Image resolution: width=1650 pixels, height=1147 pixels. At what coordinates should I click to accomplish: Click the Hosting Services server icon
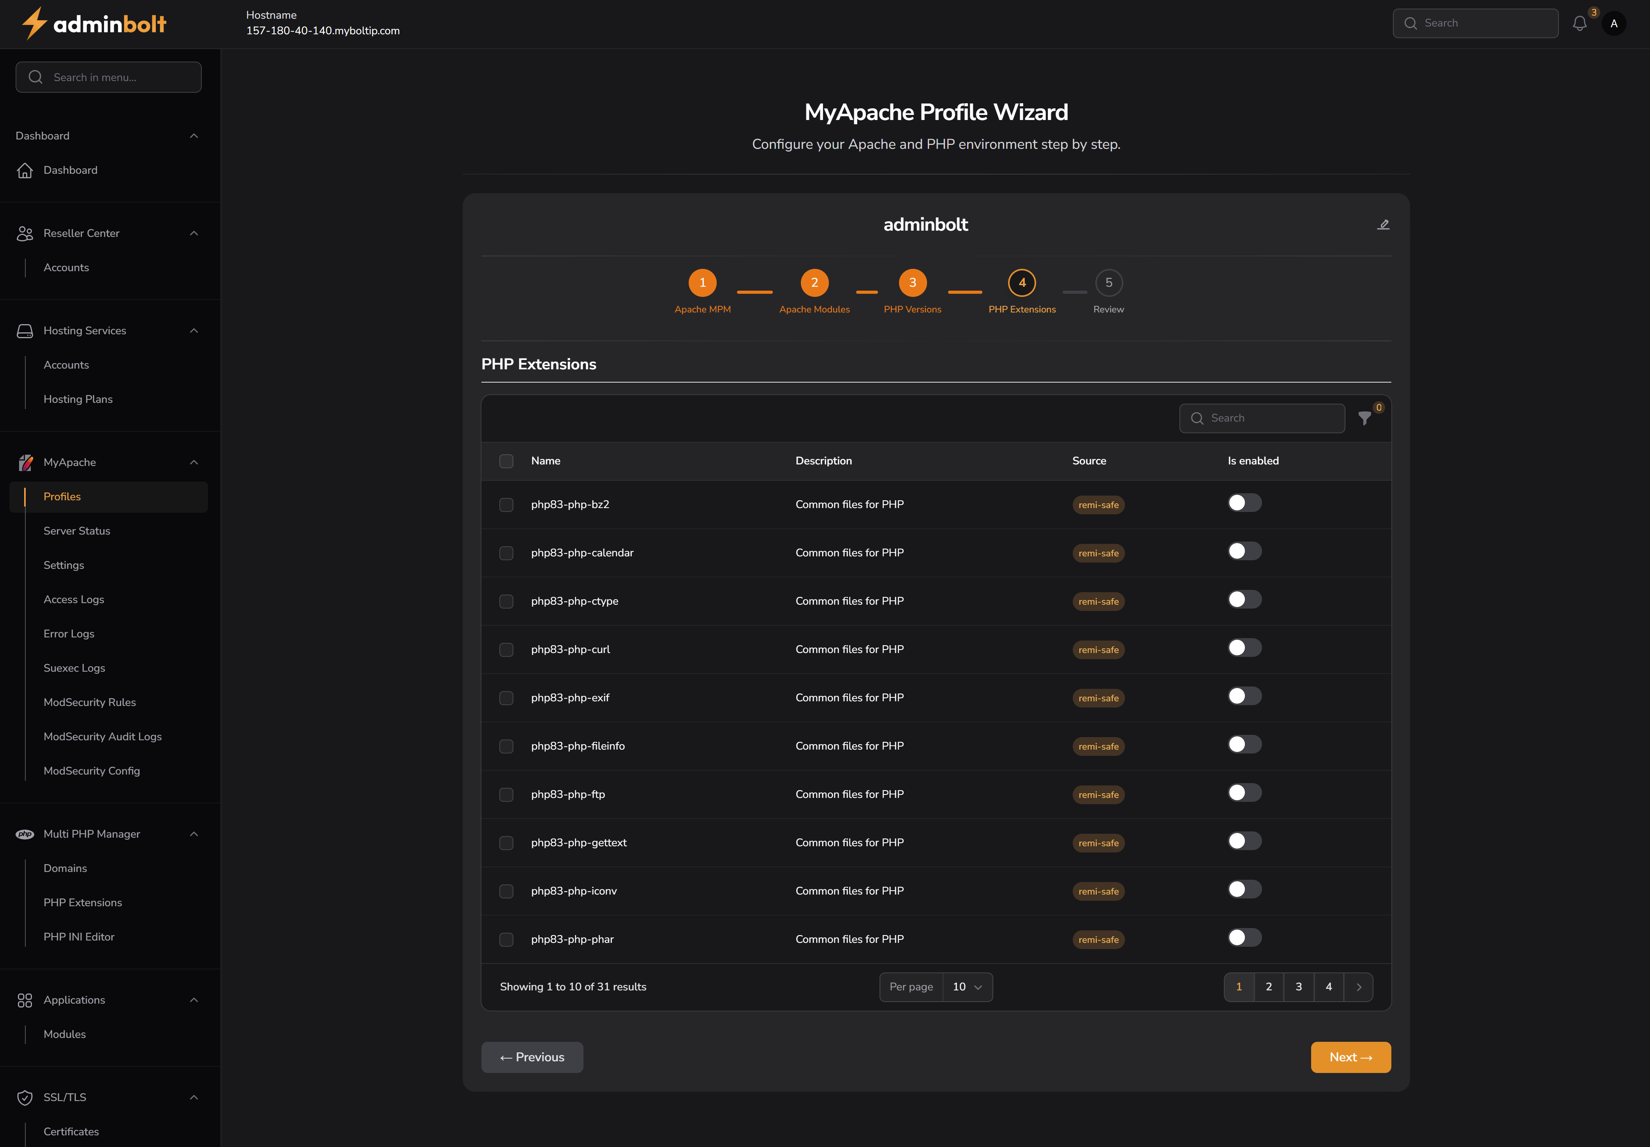(25, 330)
